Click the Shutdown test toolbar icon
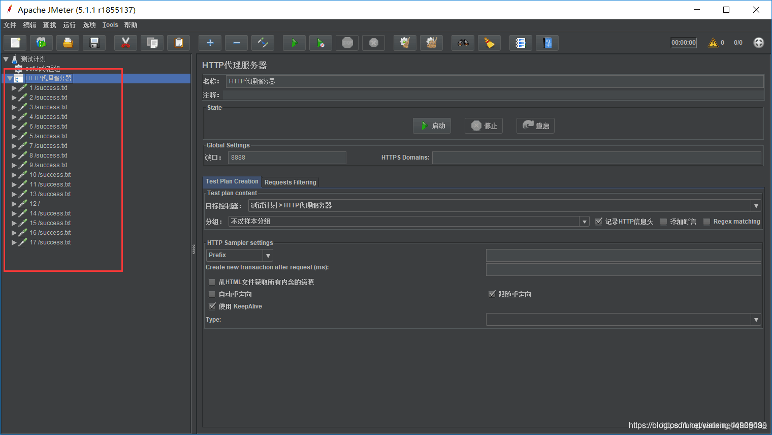This screenshot has width=772, height=435. 373,43
